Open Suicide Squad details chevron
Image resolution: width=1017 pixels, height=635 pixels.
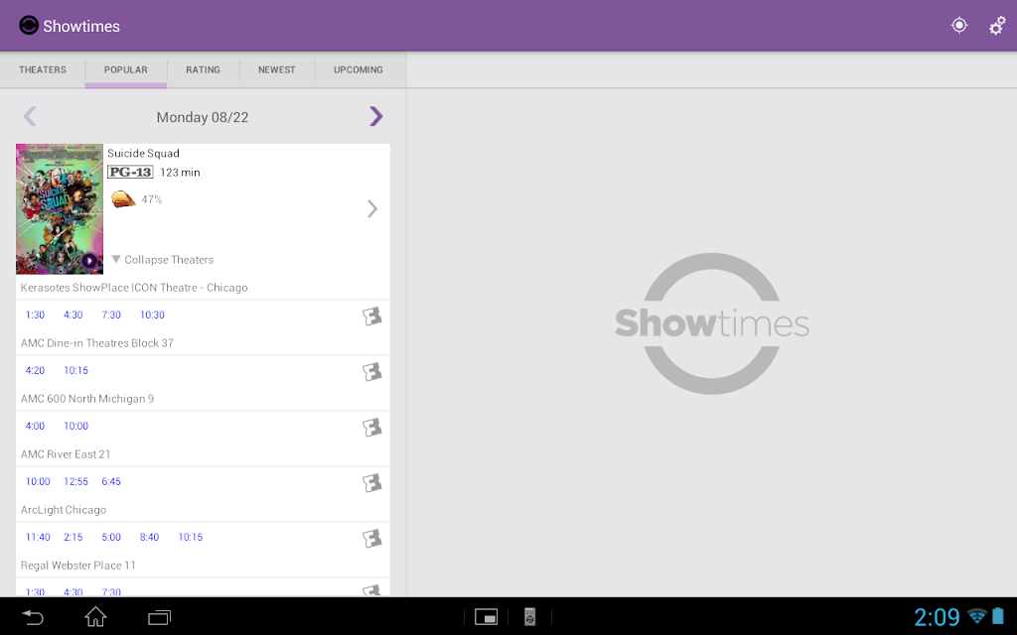372,208
